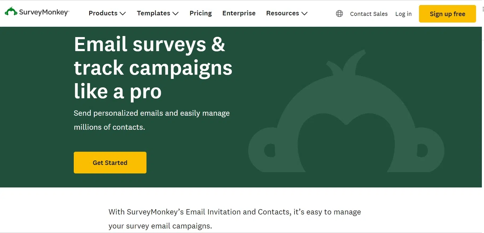Image resolution: width=484 pixels, height=233 pixels.
Task: Expand the Templates chevron arrow
Action: click(x=175, y=14)
